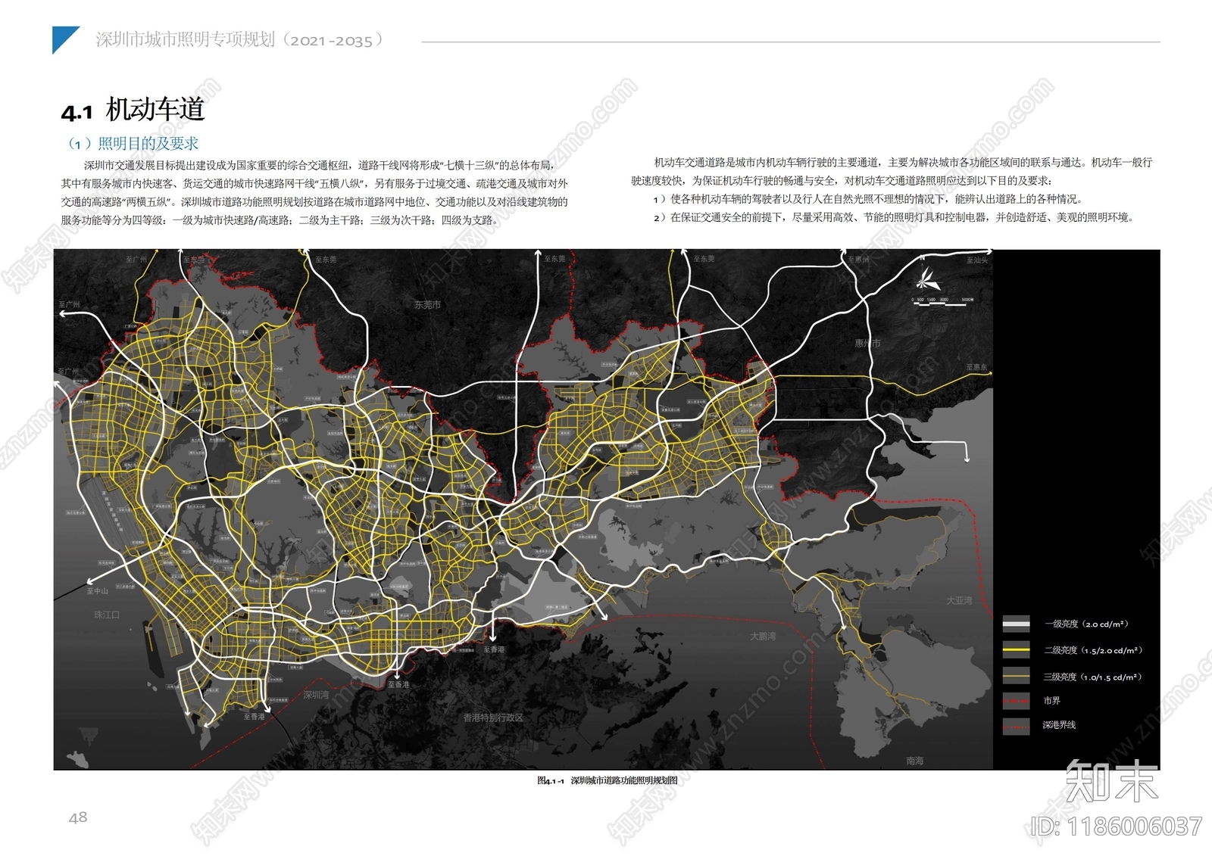Click the 至惠东 direction label
Image resolution: width=1212 pixels, height=856 pixels.
point(977,367)
